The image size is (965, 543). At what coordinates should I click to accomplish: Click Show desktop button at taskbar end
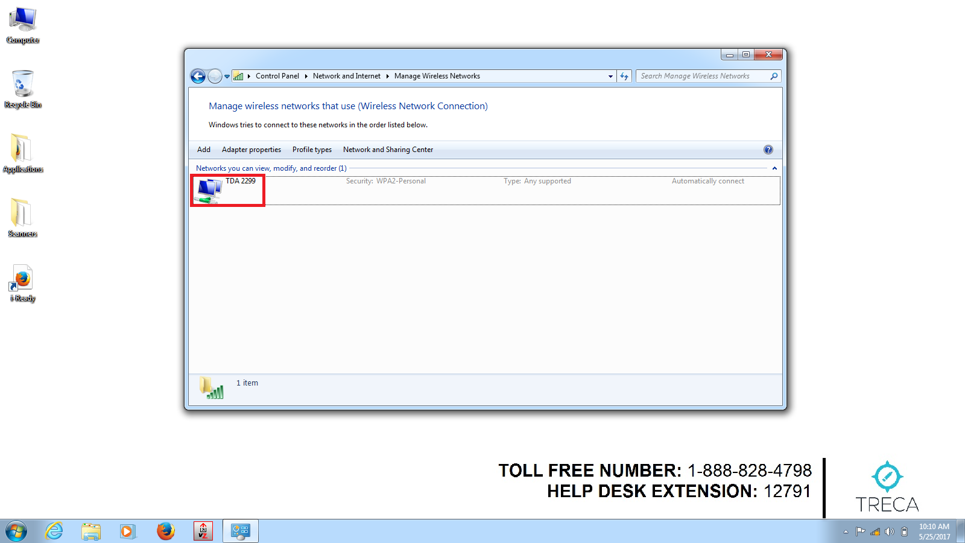[960, 532]
